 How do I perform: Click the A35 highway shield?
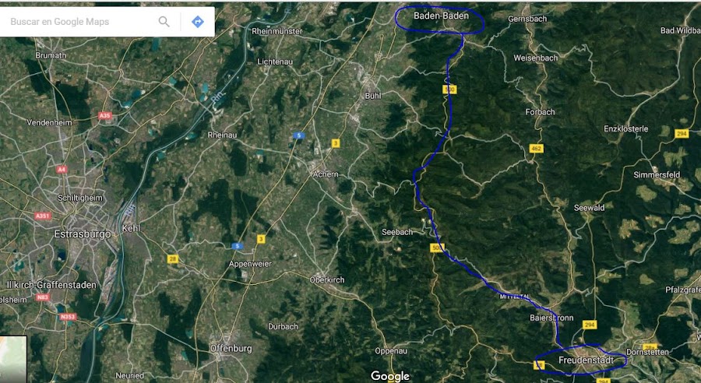(x=104, y=116)
